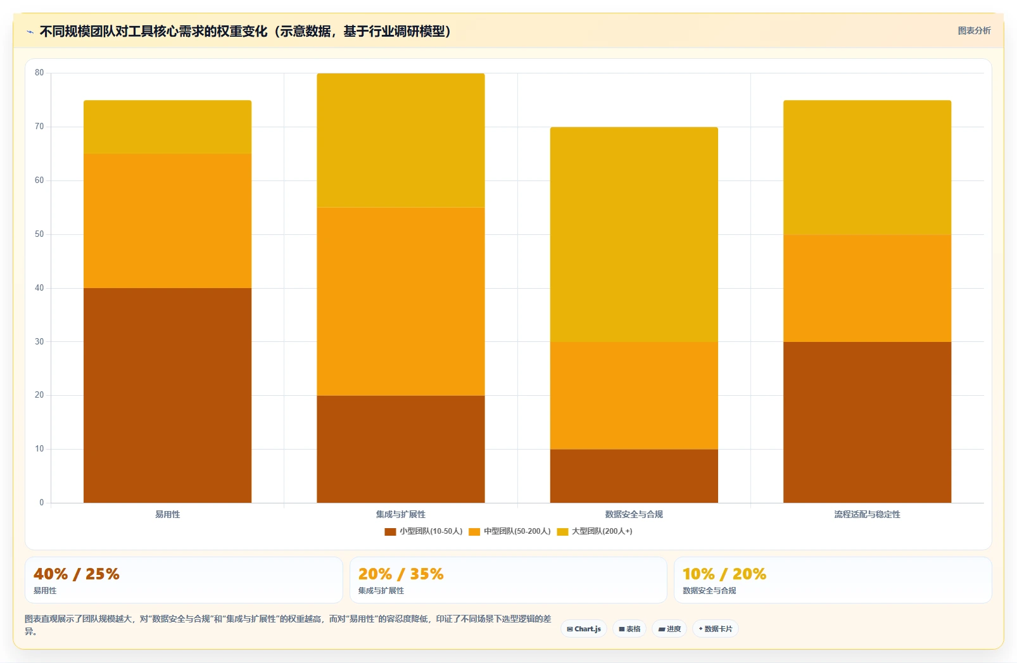Viewport: 1017px width, 663px height.
Task: Open the Chart.js tag pill
Action: point(584,629)
